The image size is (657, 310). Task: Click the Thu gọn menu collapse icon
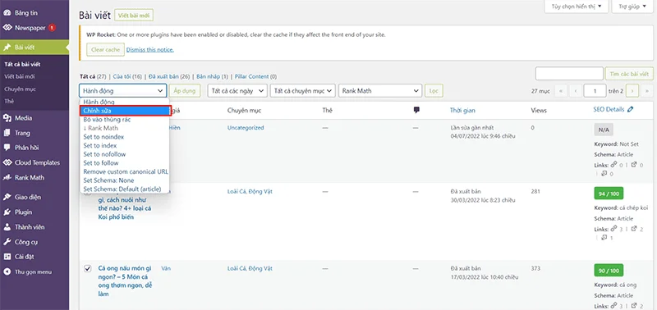[x=7, y=272]
